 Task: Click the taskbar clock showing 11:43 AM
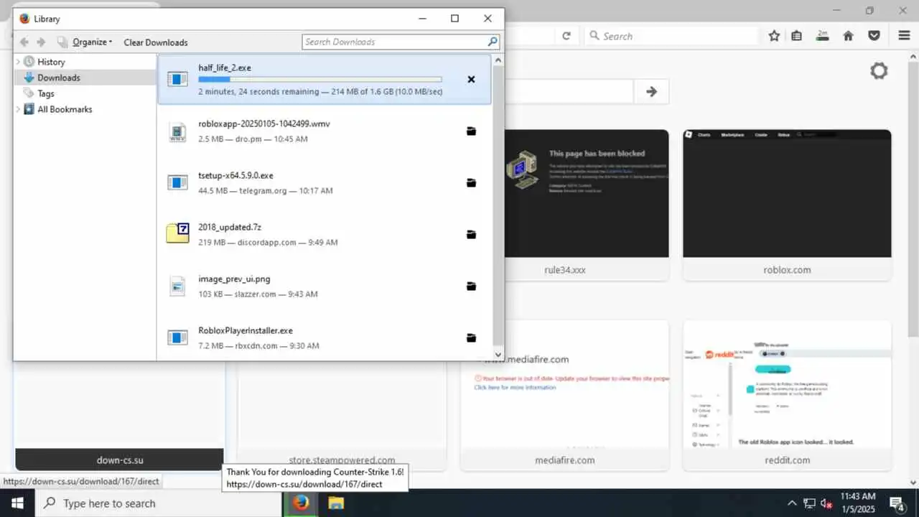coord(858,503)
